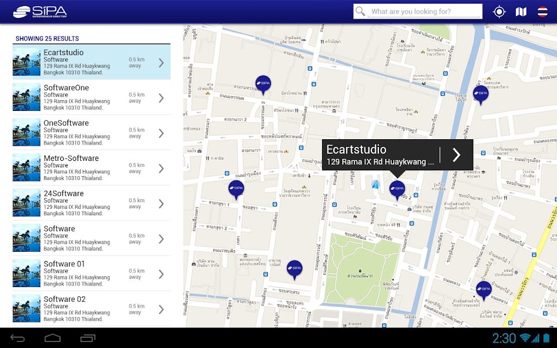The image size is (557, 348).
Task: Tap the SIPA map pin under the Ecartstudio callout
Action: click(x=397, y=190)
